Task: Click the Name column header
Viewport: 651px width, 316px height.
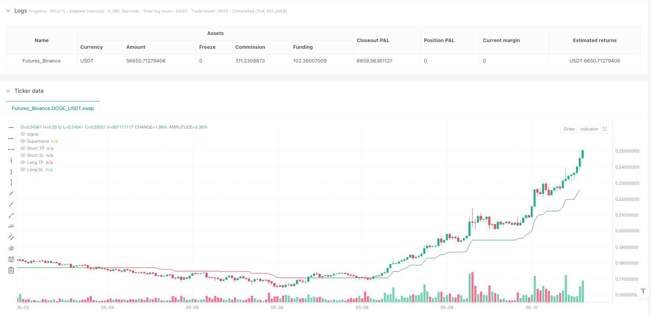Action: pyautogui.click(x=42, y=40)
